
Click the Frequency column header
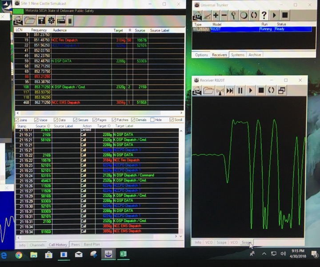pos(39,30)
